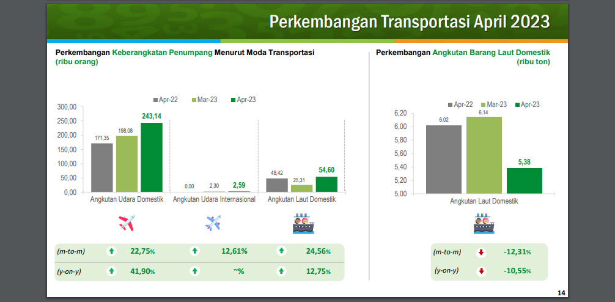Click the page number 14

(561, 293)
